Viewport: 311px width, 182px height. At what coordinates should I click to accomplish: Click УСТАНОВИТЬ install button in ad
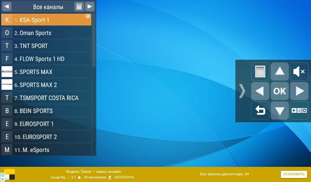click(x=294, y=174)
